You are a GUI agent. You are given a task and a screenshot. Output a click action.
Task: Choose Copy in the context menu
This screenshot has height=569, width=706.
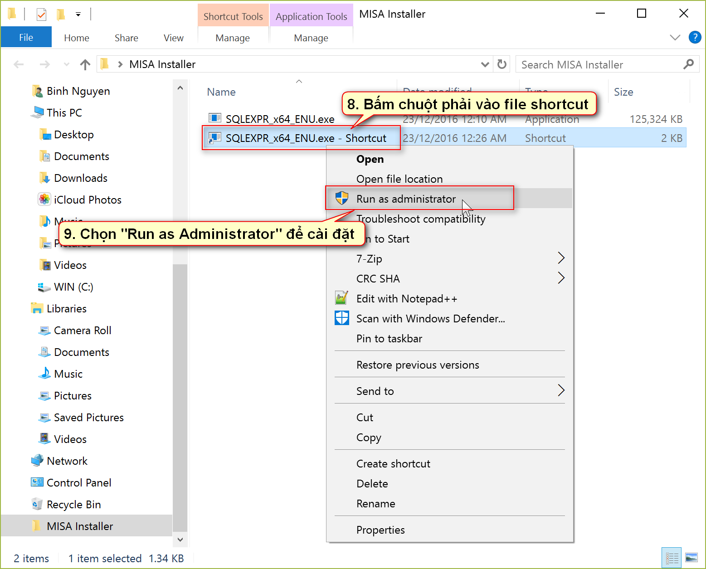(x=369, y=438)
